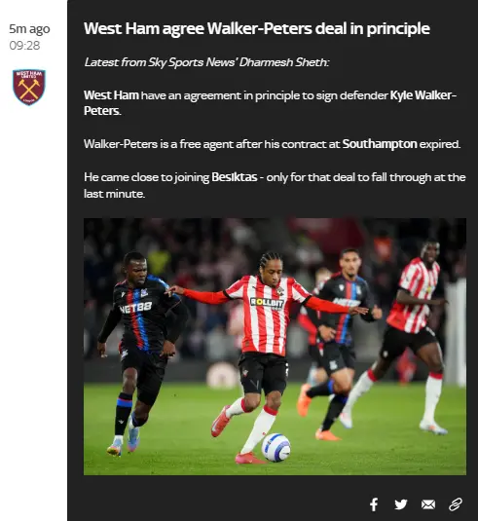Share the post via email icon
The height and width of the screenshot is (521, 478).
[428, 504]
